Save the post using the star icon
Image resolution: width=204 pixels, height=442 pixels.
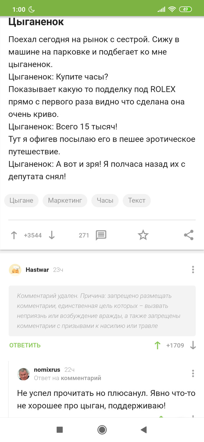click(143, 234)
